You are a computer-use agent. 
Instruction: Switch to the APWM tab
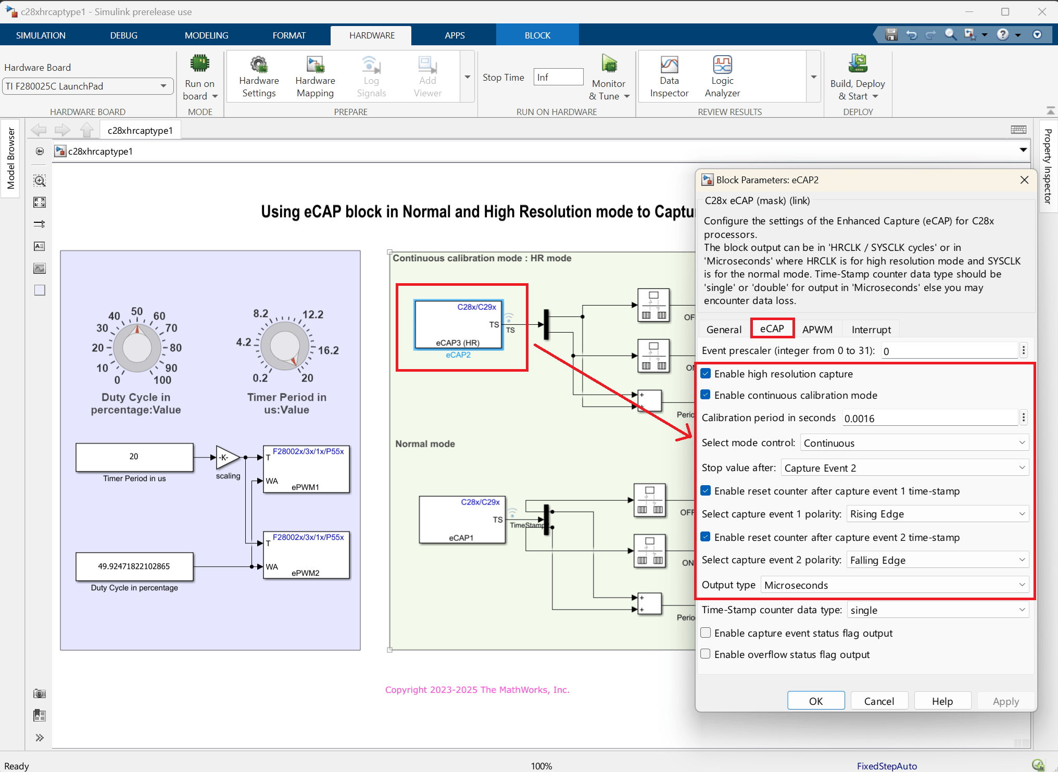(x=817, y=329)
